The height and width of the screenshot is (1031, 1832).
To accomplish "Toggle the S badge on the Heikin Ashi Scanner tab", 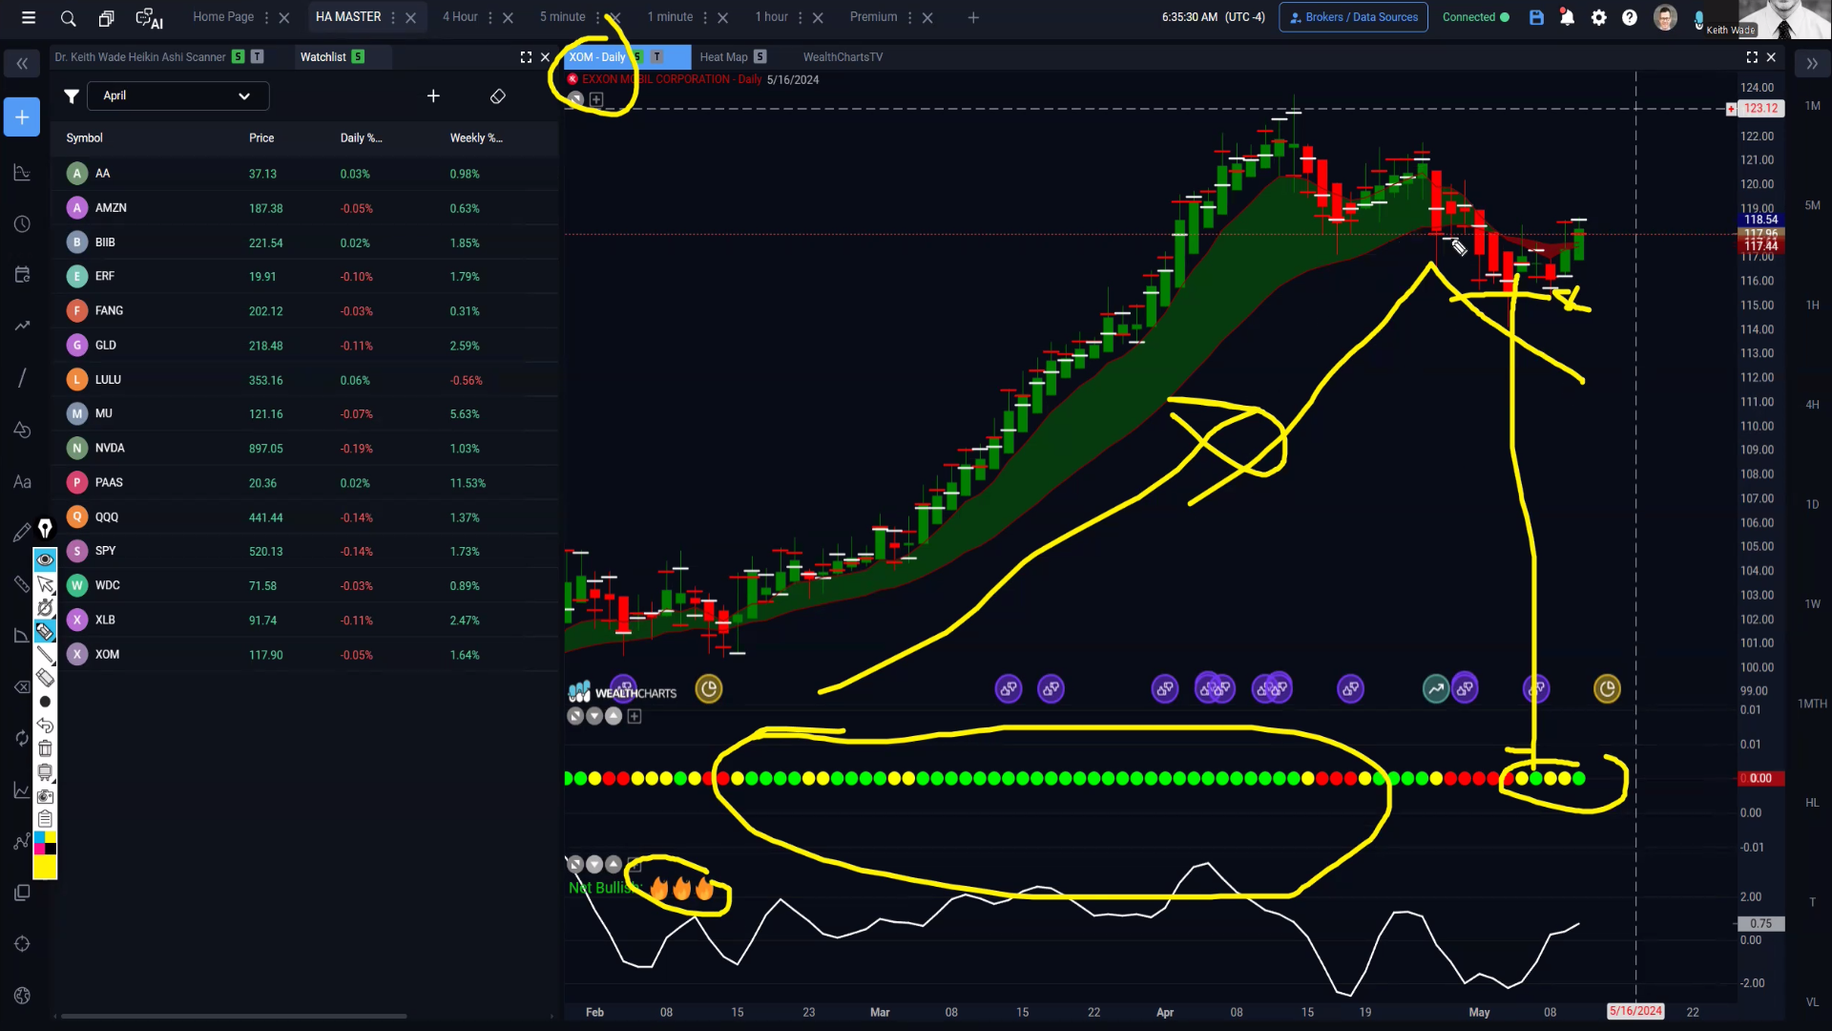I will point(239,57).
